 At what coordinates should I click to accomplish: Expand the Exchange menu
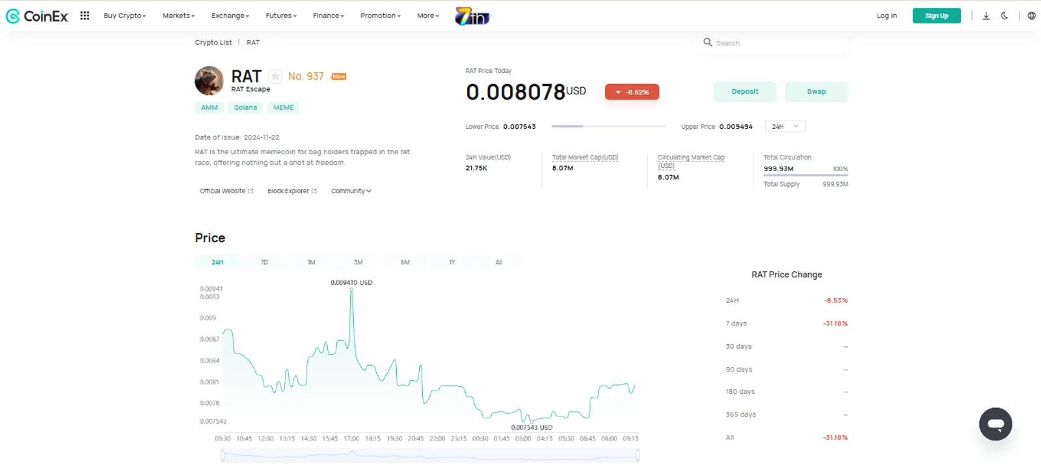[x=230, y=16]
